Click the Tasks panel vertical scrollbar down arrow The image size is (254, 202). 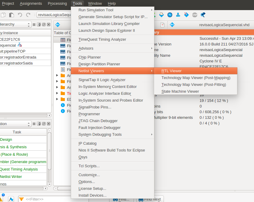click(x=50, y=184)
